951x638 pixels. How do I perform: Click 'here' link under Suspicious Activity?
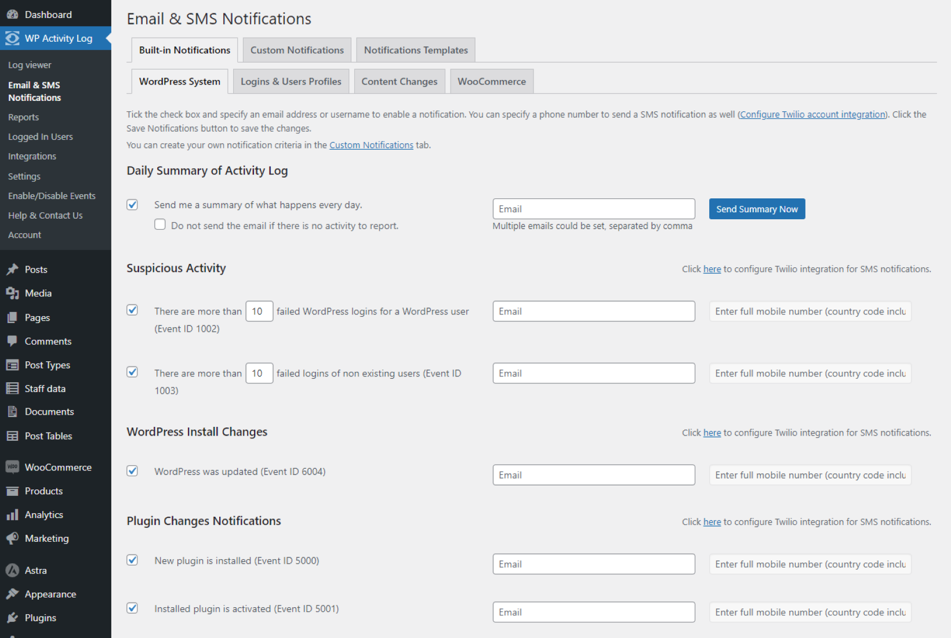click(712, 269)
